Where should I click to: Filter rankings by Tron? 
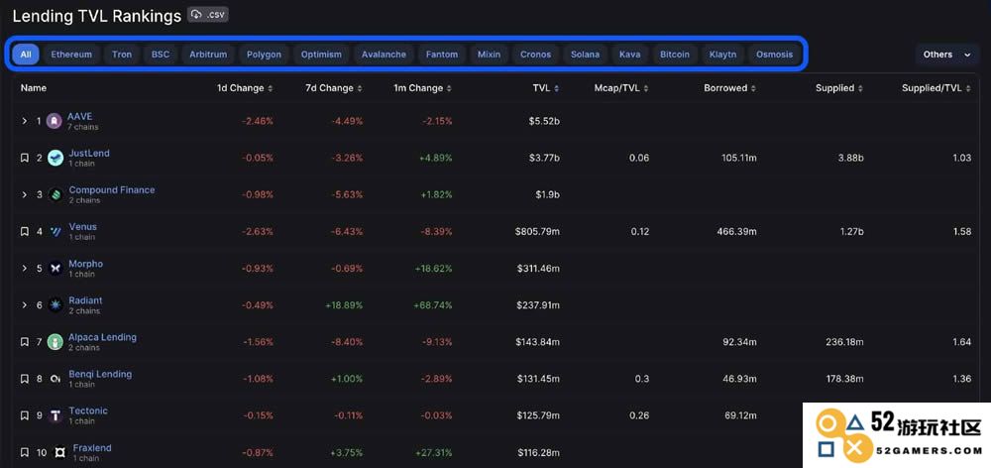(122, 55)
